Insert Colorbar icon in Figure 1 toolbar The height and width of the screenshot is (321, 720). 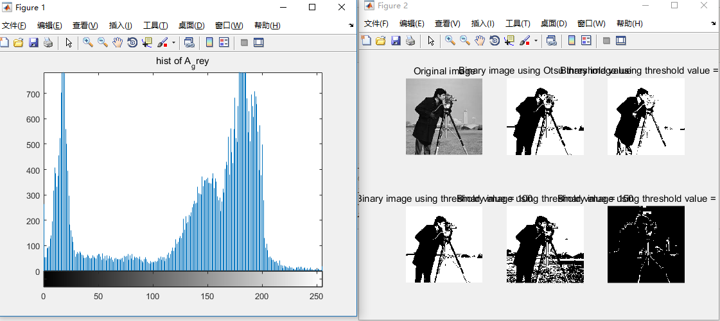pyautogui.click(x=209, y=42)
